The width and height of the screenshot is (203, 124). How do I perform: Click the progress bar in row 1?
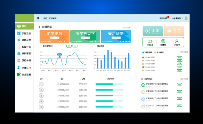click(x=109, y=84)
